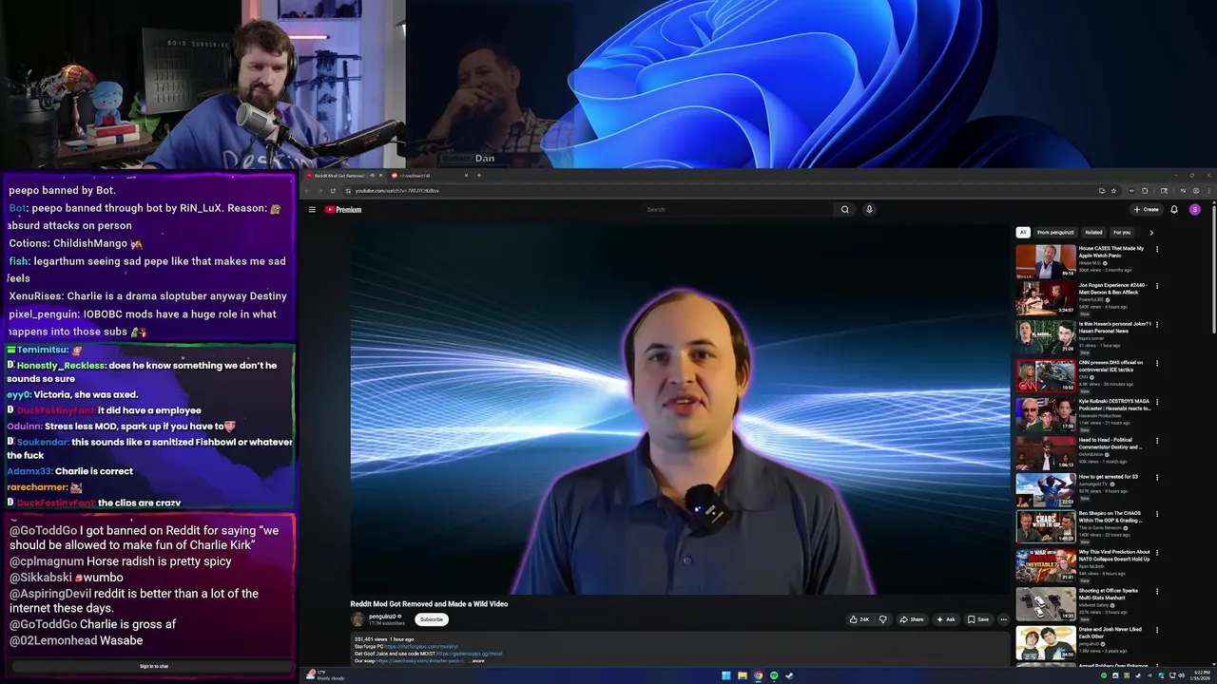Screen dimensions: 1217x684
Task: Open CNN presses DHS official video
Action: coord(1046,376)
